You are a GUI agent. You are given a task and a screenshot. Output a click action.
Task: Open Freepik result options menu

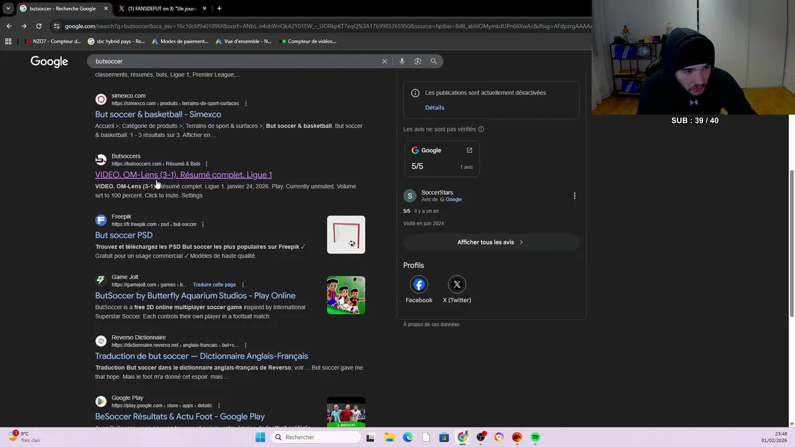pyautogui.click(x=202, y=224)
